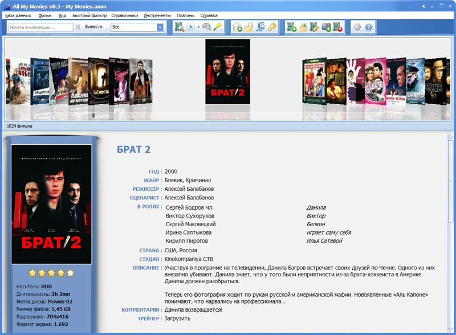
Task: Click the movie search toolbar icon
Action: (180, 27)
